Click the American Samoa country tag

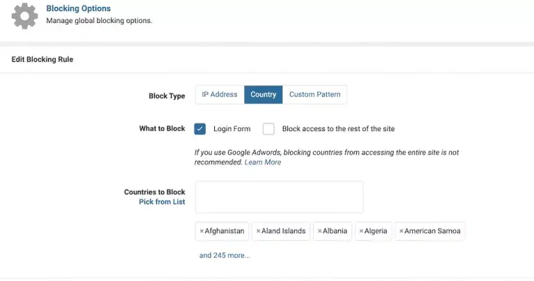[x=432, y=231]
